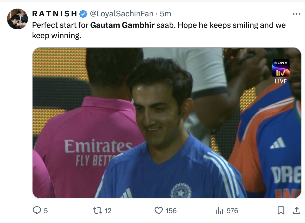Screen dimensions: 305x223
Task: Click the repost count 12
Action: [x=108, y=211]
